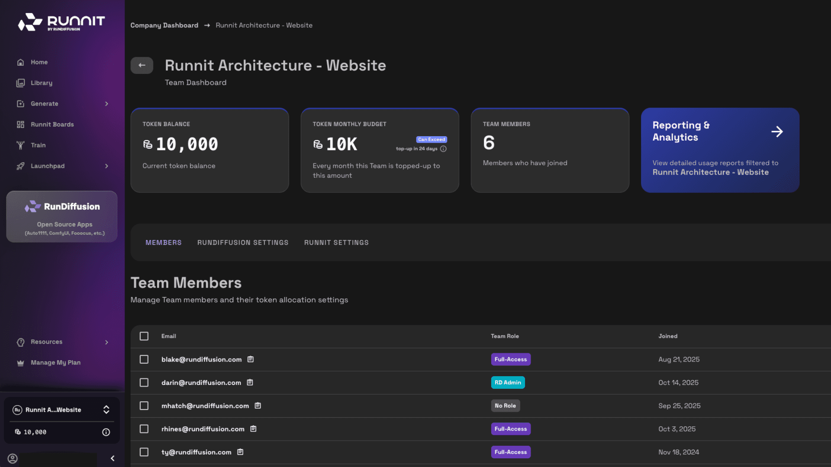Open the Library page
The width and height of the screenshot is (831, 467).
(42, 83)
